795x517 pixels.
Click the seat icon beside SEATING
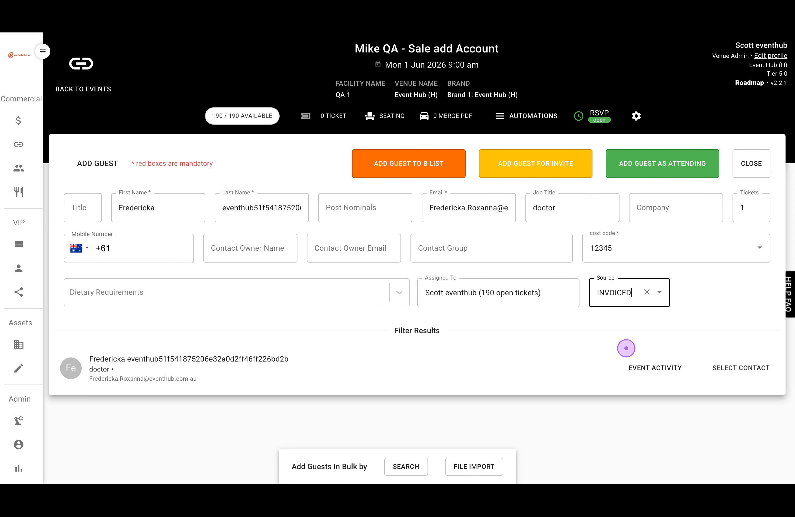[x=370, y=116]
